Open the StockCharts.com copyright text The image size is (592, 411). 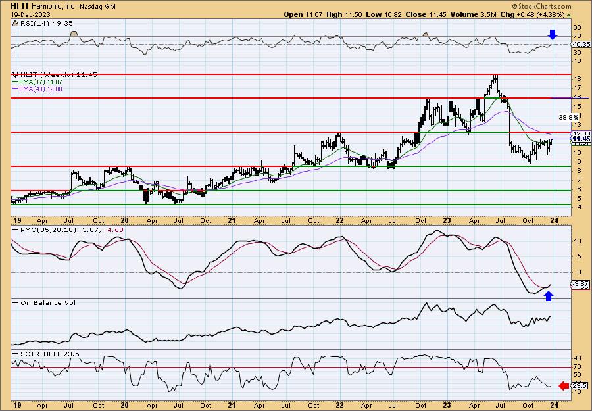click(542, 6)
